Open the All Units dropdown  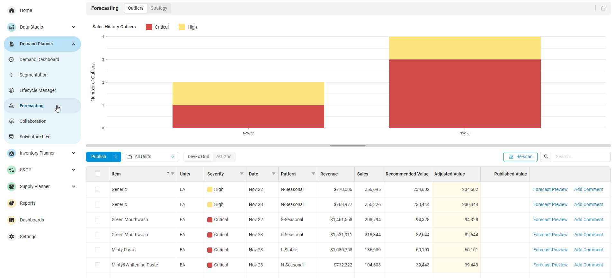[x=151, y=157]
